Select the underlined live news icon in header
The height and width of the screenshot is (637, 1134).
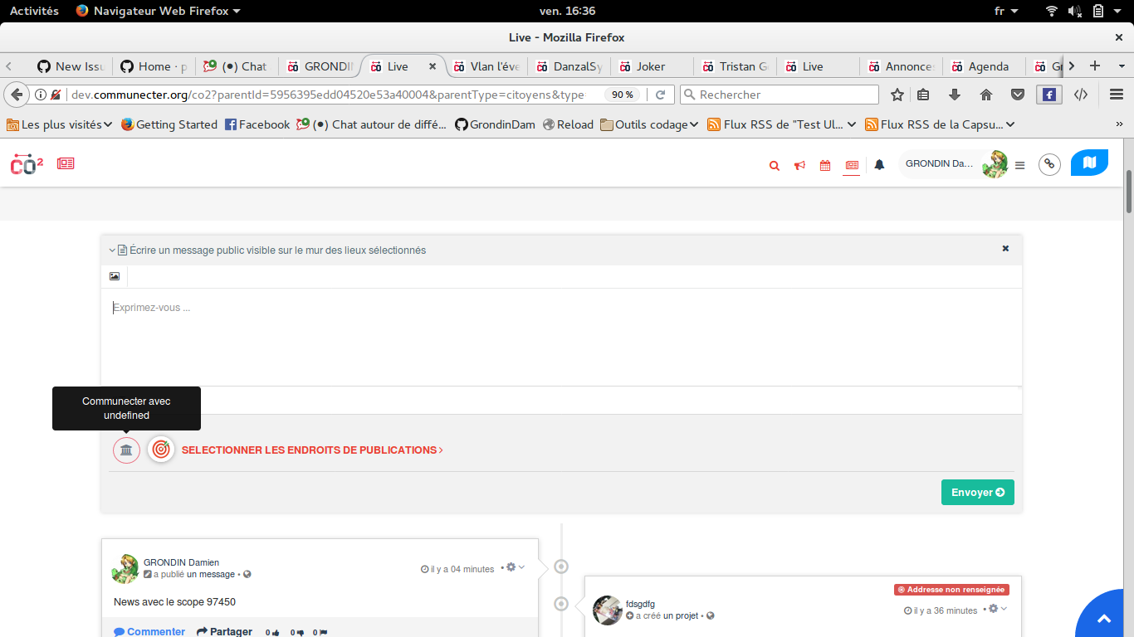[x=852, y=166]
